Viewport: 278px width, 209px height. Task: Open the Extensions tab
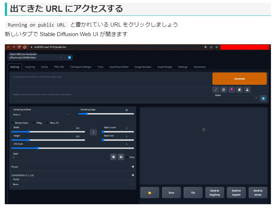pyautogui.click(x=200, y=67)
